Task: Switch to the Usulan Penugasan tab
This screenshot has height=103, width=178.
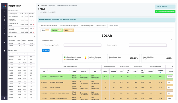Action: point(87,26)
